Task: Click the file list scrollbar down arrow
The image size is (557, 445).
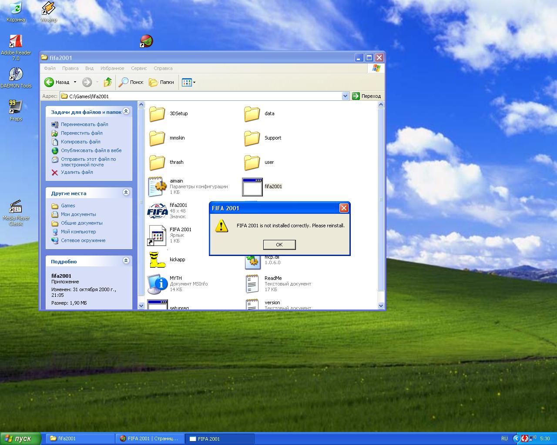Action: click(x=381, y=306)
